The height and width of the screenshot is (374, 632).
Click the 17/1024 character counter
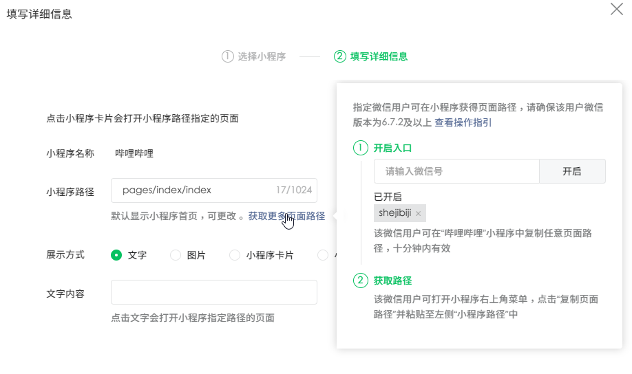pos(294,190)
